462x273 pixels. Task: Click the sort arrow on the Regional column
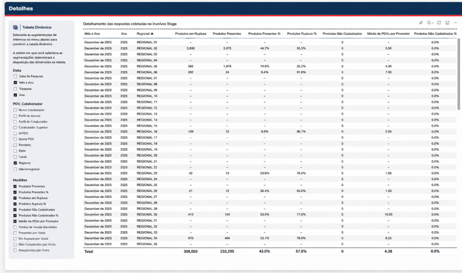pos(152,33)
